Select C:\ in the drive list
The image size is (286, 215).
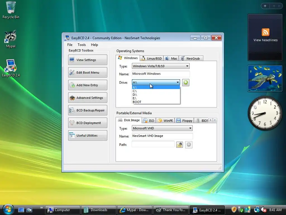click(x=156, y=91)
